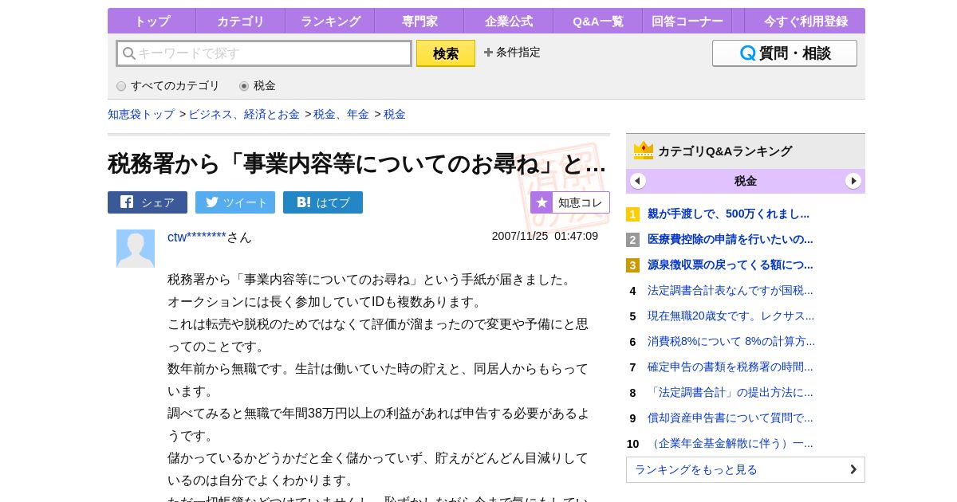Click the post date 2007/11/25 01:47:09

point(545,236)
